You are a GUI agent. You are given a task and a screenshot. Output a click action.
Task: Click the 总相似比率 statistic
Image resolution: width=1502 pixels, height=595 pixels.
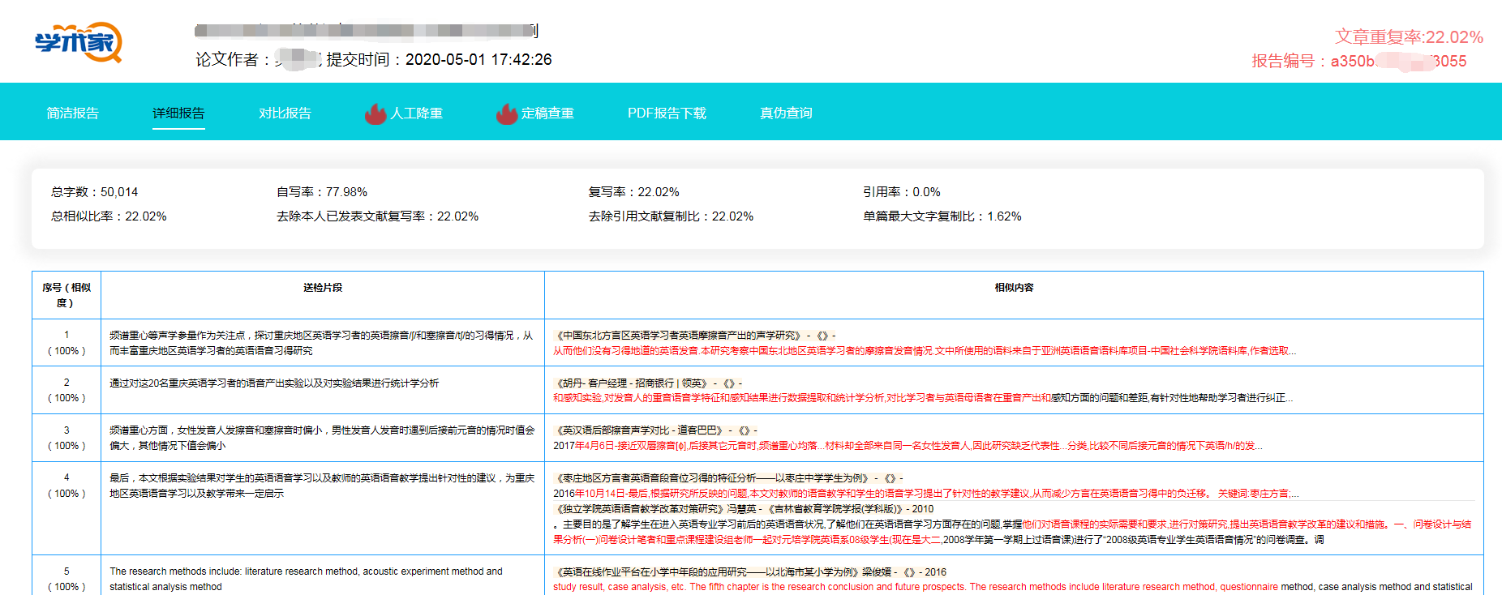click(x=109, y=216)
